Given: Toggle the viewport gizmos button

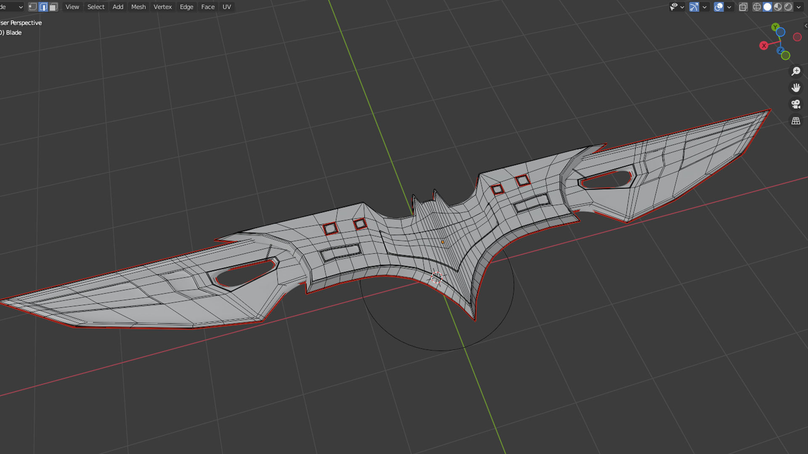Looking at the screenshot, I should [694, 7].
